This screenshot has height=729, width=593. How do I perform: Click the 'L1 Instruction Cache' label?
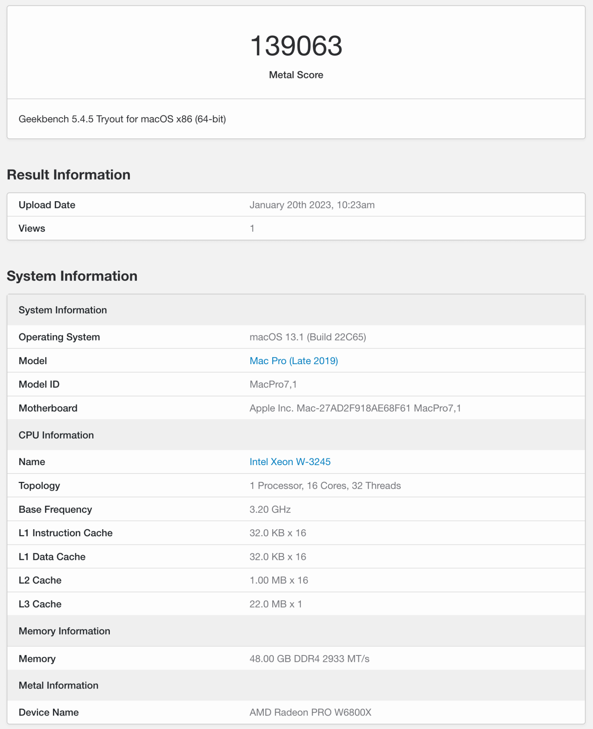point(66,533)
